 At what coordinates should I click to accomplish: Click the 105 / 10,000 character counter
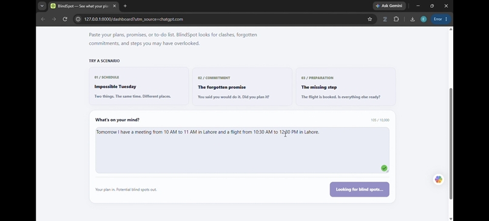(x=380, y=120)
